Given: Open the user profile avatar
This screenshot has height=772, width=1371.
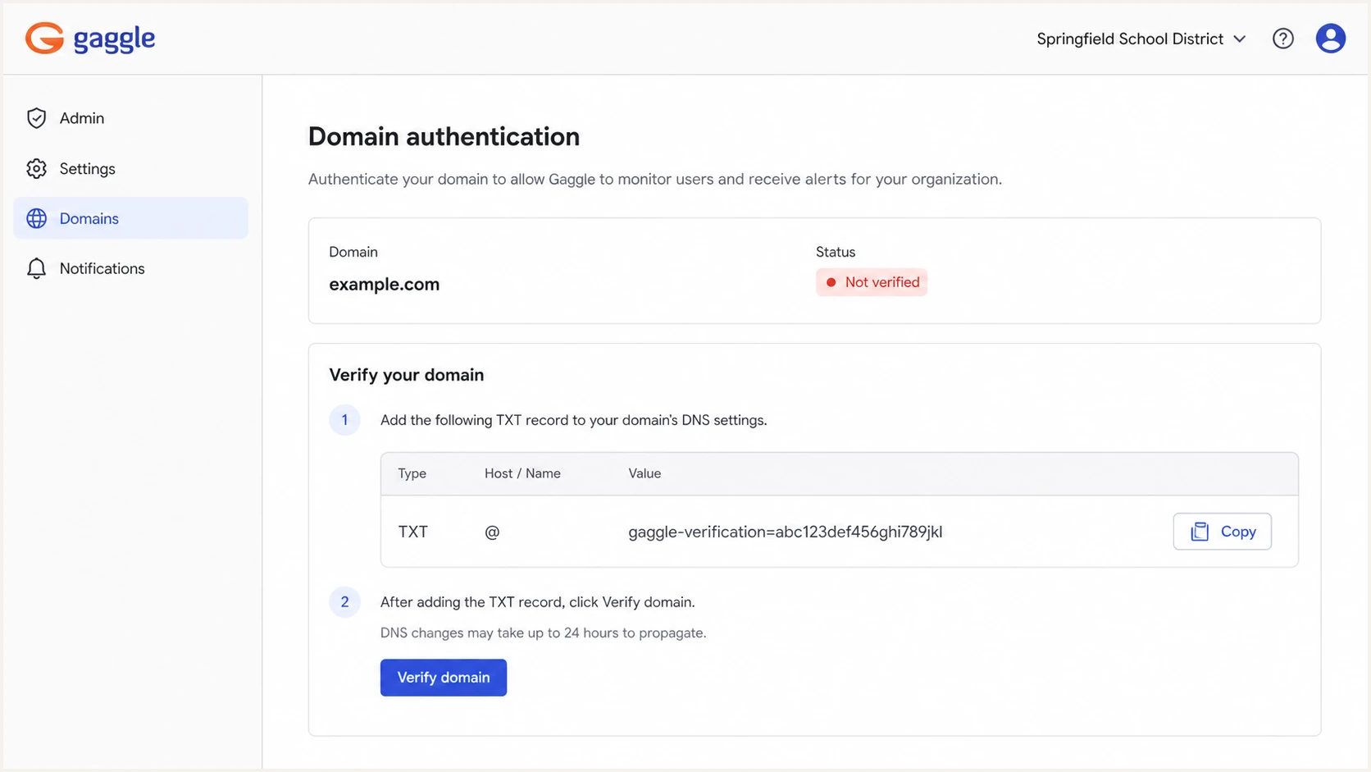Looking at the screenshot, I should (1330, 39).
